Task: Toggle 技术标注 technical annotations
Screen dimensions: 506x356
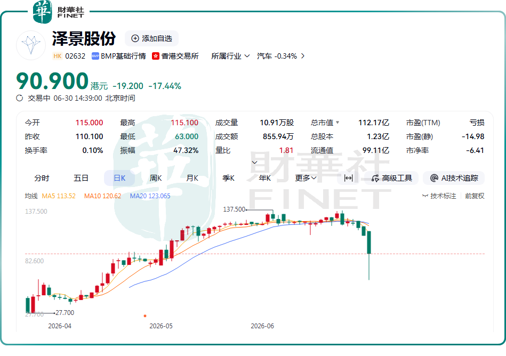Action: tap(439, 196)
